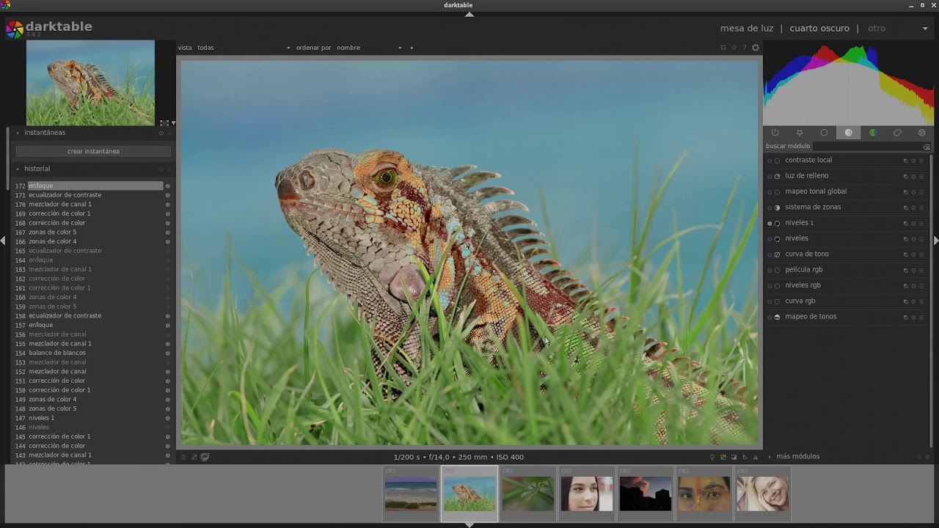The image size is (939, 528).
Task: Create new instance of mapeo tonal global
Action: [905, 192]
